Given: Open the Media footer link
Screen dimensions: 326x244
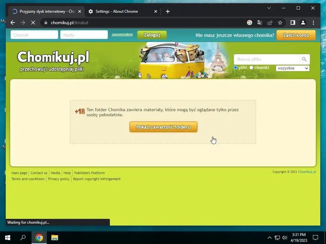Looking at the screenshot, I should point(55,173).
